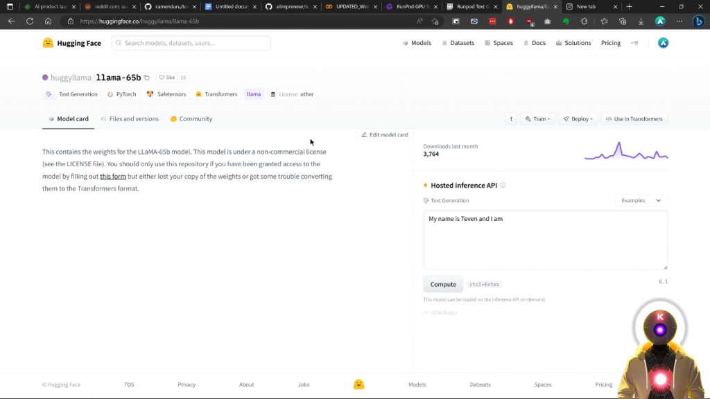Follow the 'this form' link
Viewport: 710px width, 399px height.
tap(113, 177)
